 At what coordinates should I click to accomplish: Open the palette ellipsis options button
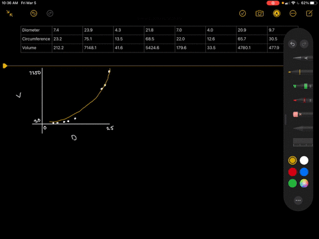point(298,200)
